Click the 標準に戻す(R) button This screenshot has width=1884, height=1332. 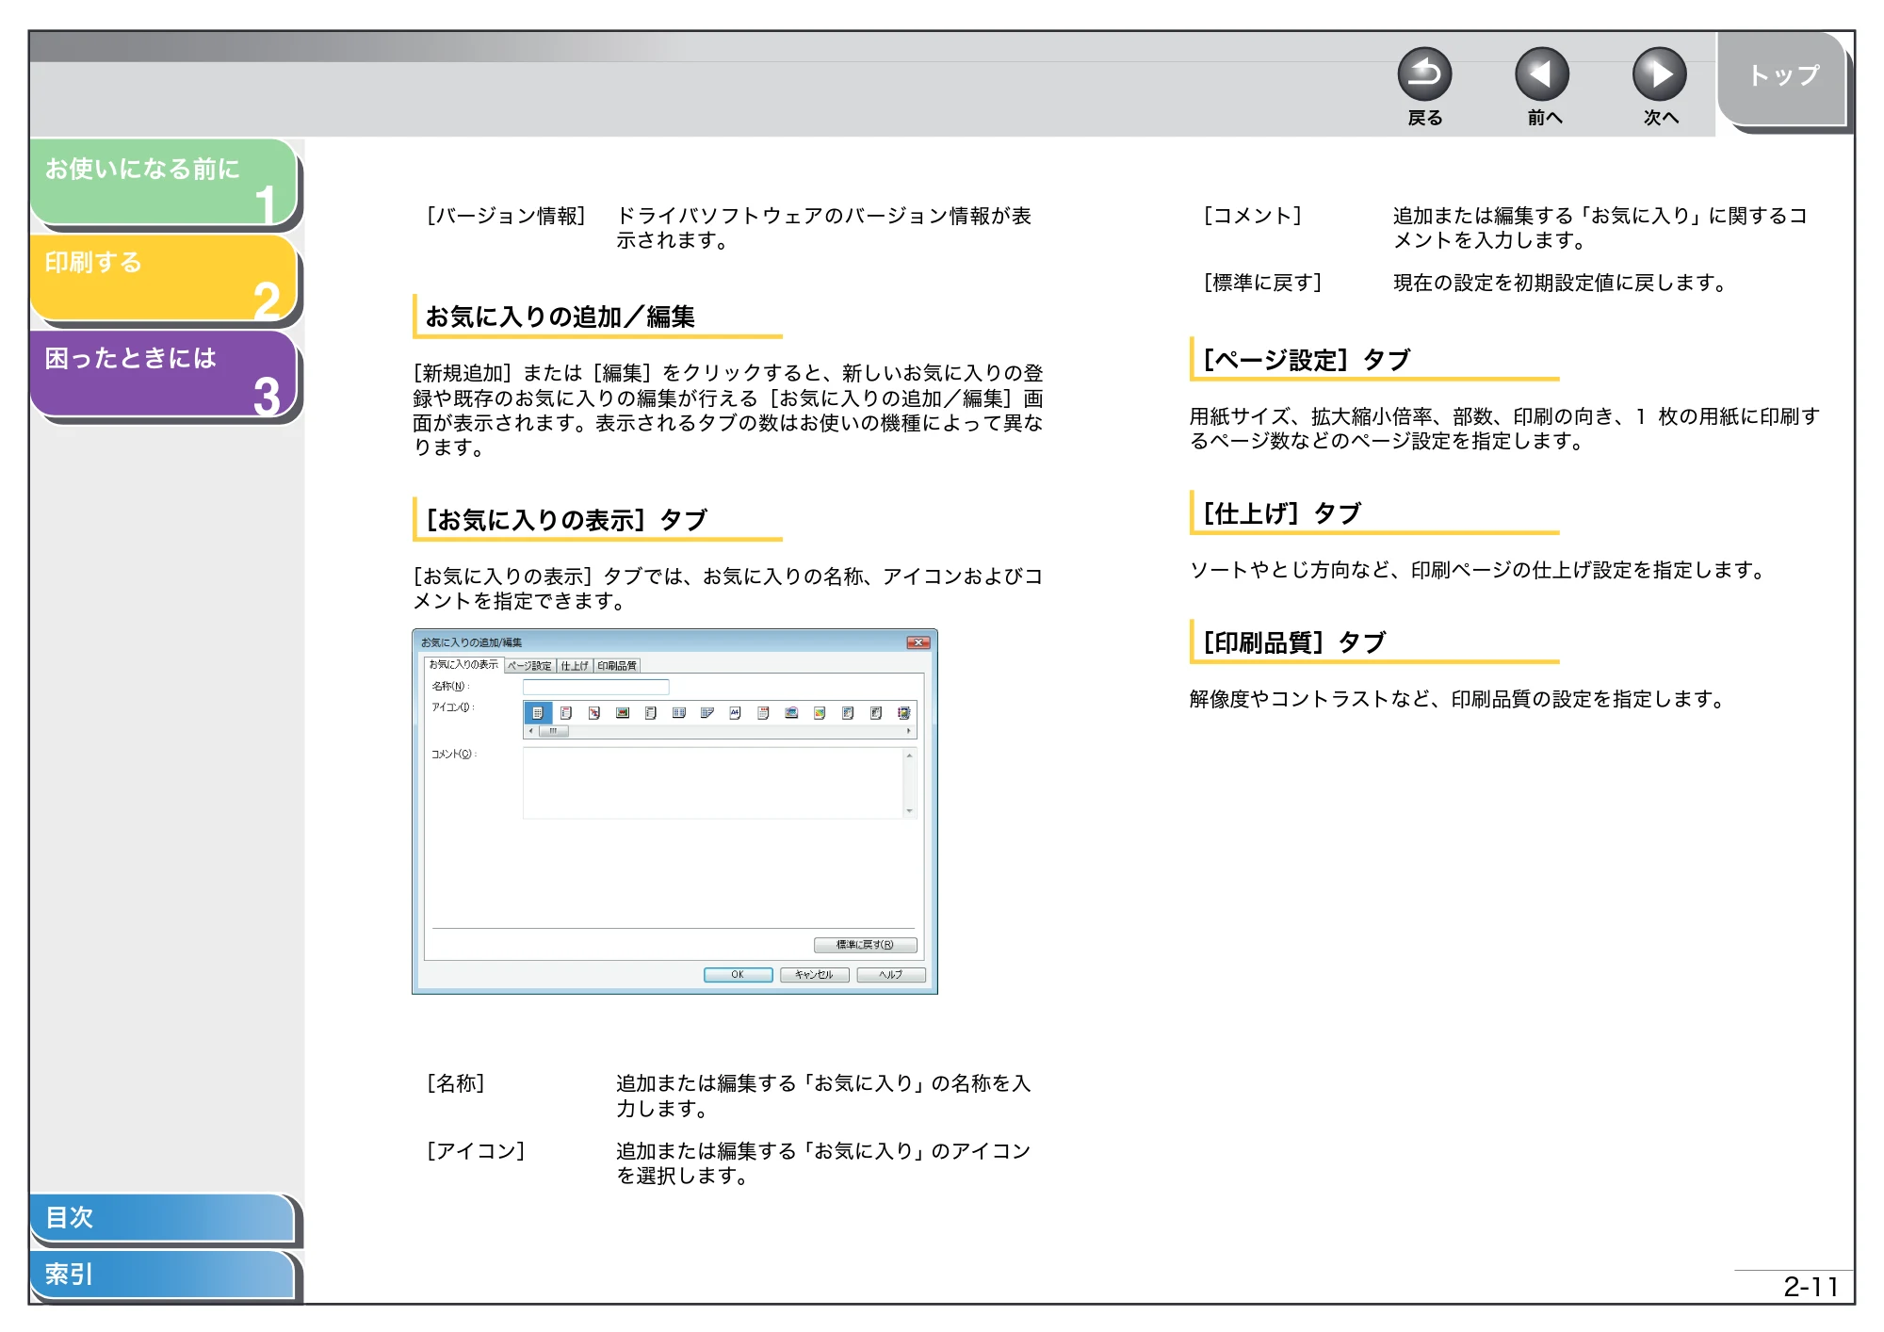pos(865,945)
